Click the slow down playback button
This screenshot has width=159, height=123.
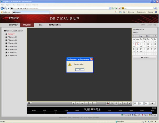tap(86, 103)
